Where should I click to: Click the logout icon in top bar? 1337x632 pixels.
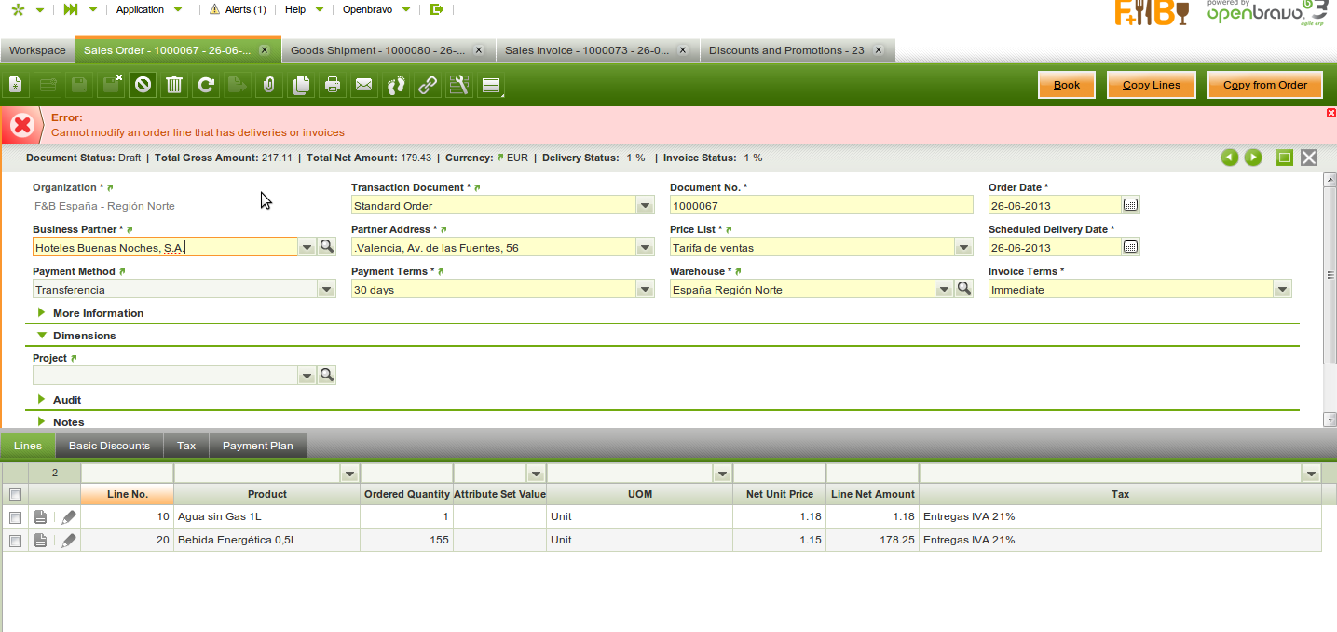(437, 9)
